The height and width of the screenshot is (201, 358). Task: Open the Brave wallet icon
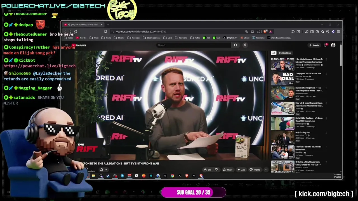[x=317, y=32]
